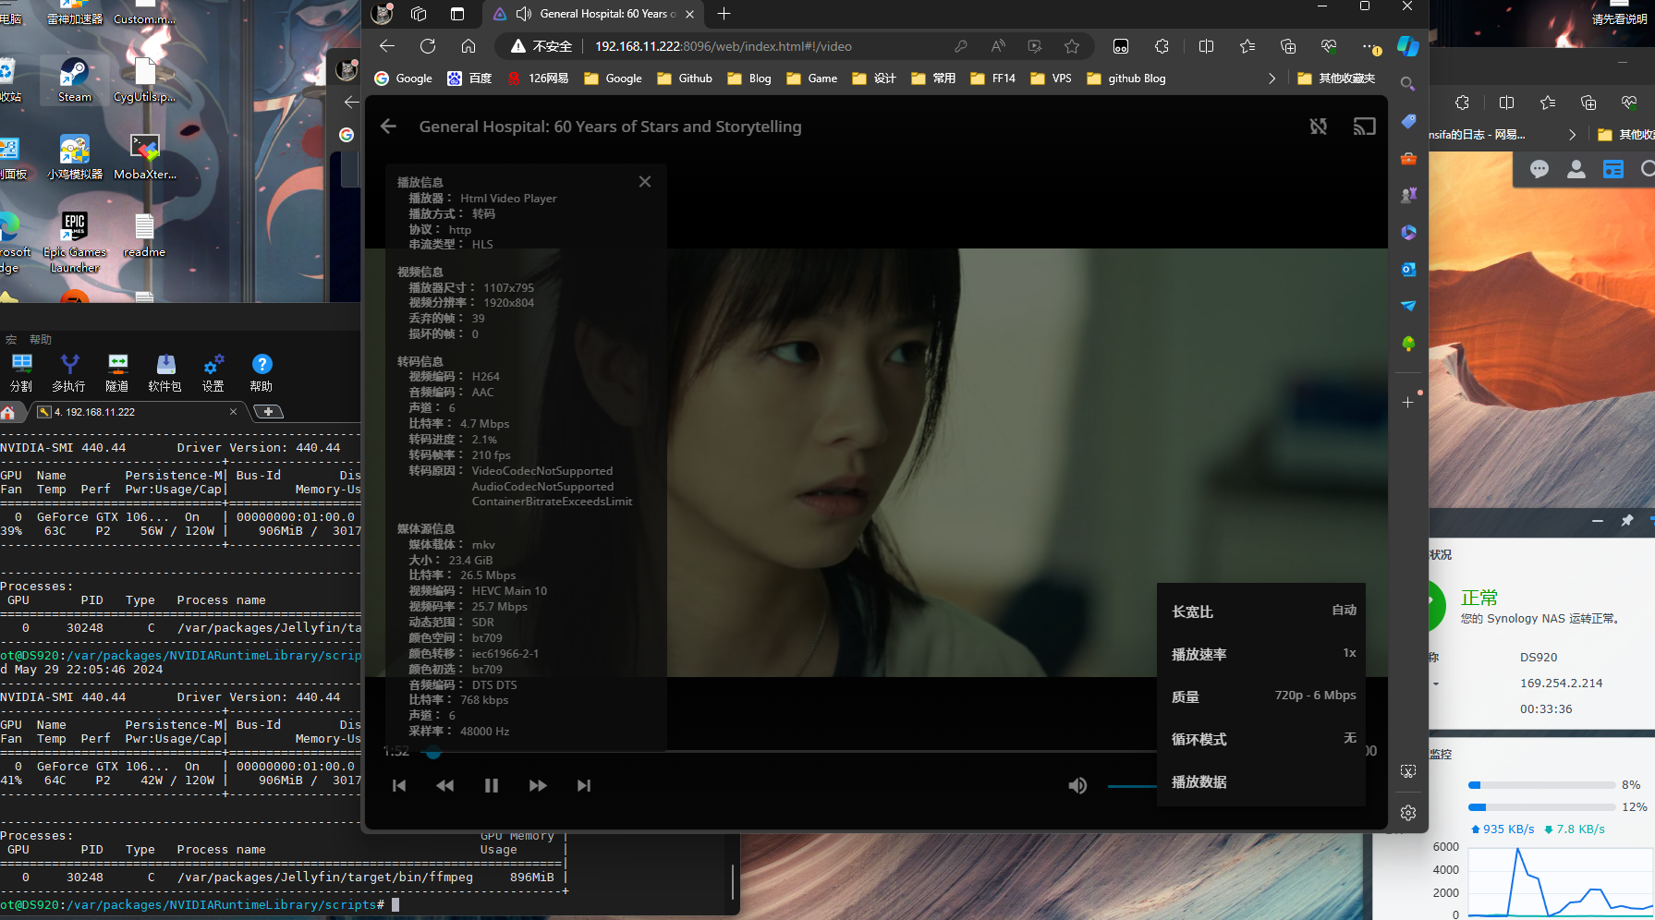Reload the page in the browser

click(x=428, y=46)
